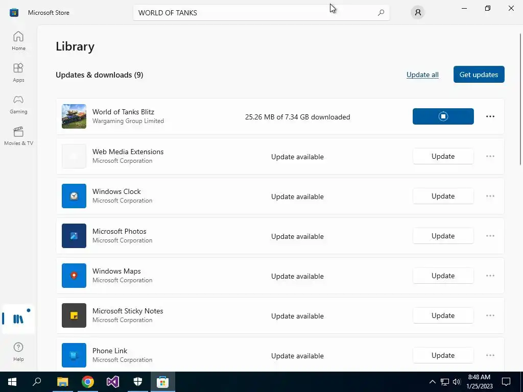Open Movies & TV section in sidebar

click(x=18, y=136)
